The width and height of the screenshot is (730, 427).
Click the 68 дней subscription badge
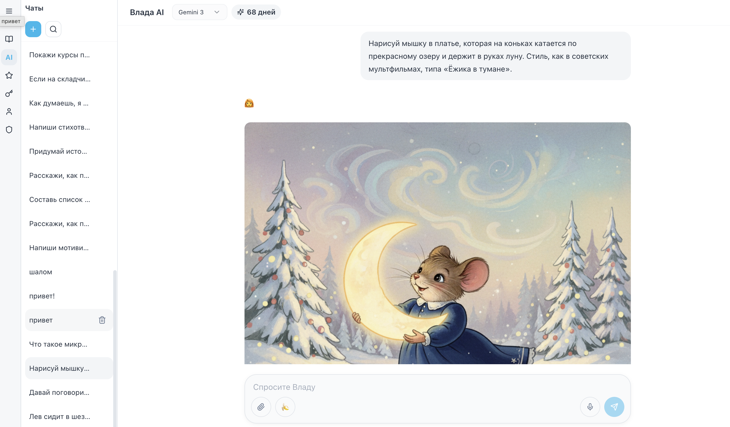tap(256, 12)
